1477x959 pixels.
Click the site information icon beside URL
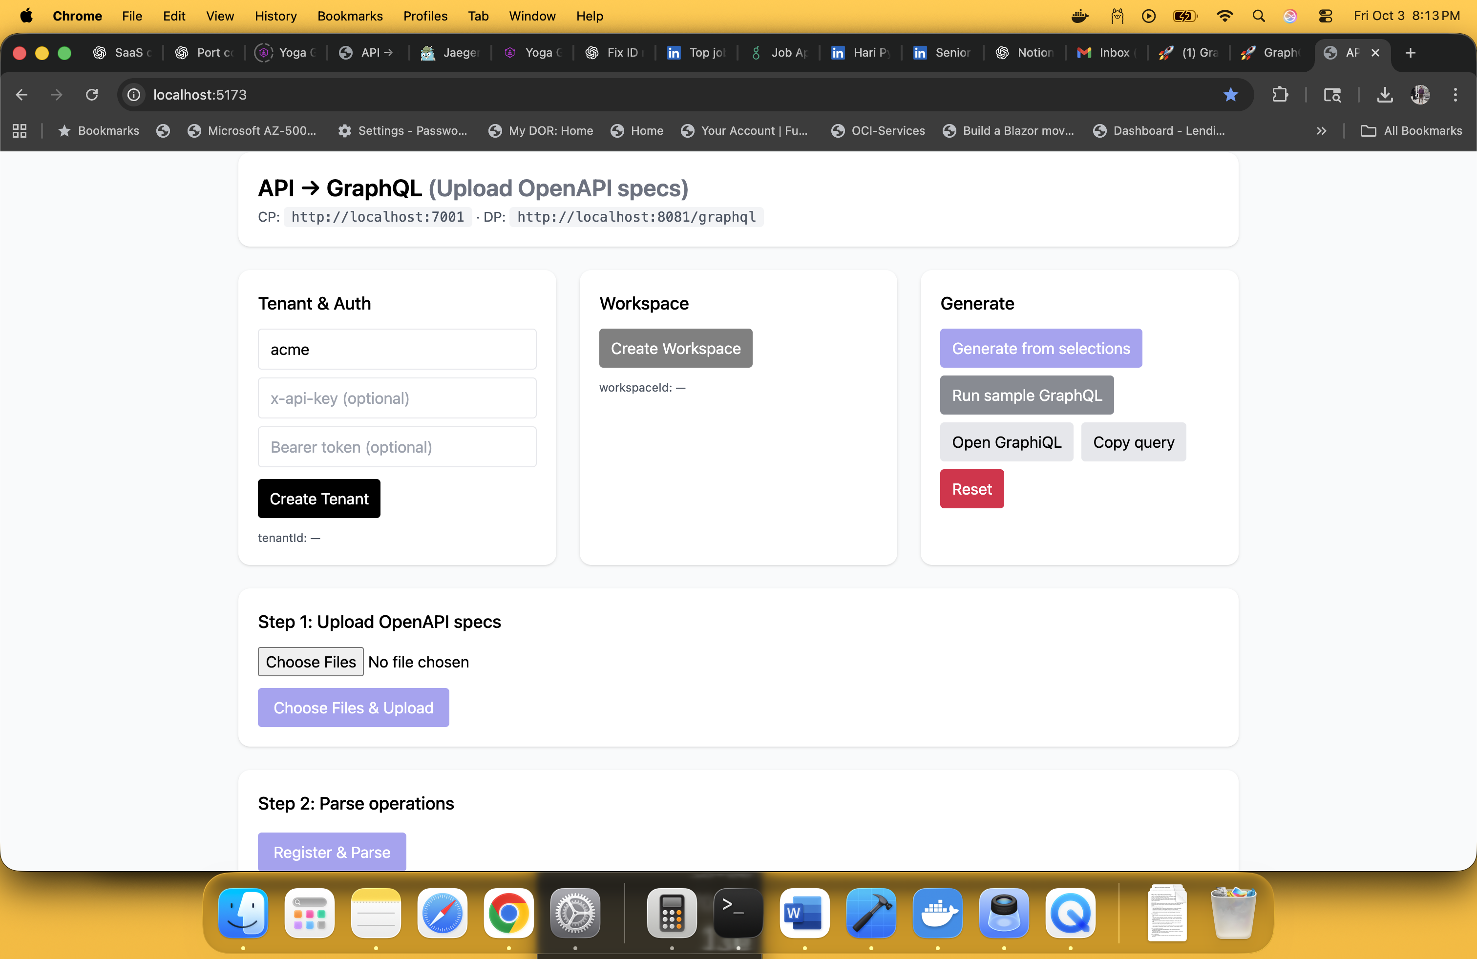point(134,94)
